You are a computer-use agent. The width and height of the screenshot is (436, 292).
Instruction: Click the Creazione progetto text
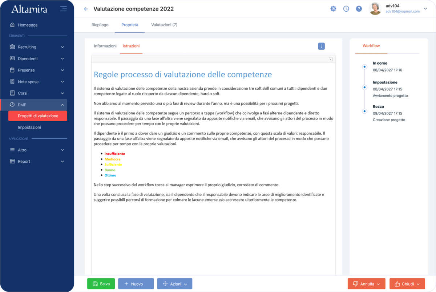(x=389, y=119)
